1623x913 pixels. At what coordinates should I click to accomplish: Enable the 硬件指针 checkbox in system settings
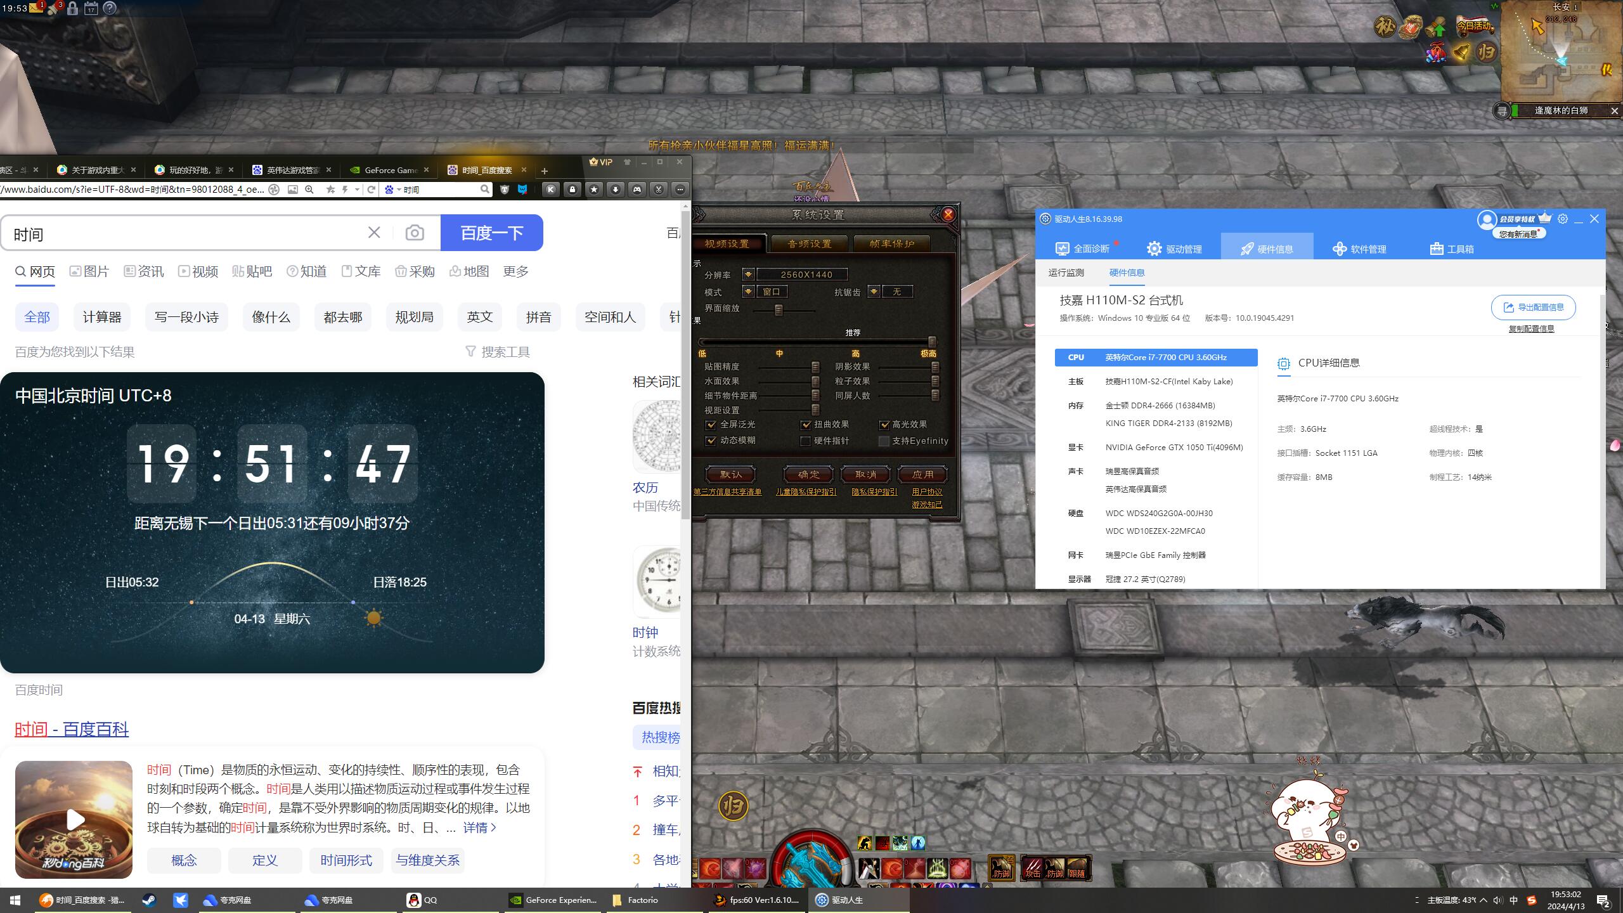pyautogui.click(x=805, y=441)
